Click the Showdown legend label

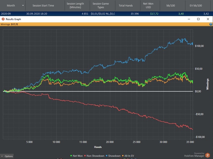tap(114, 156)
